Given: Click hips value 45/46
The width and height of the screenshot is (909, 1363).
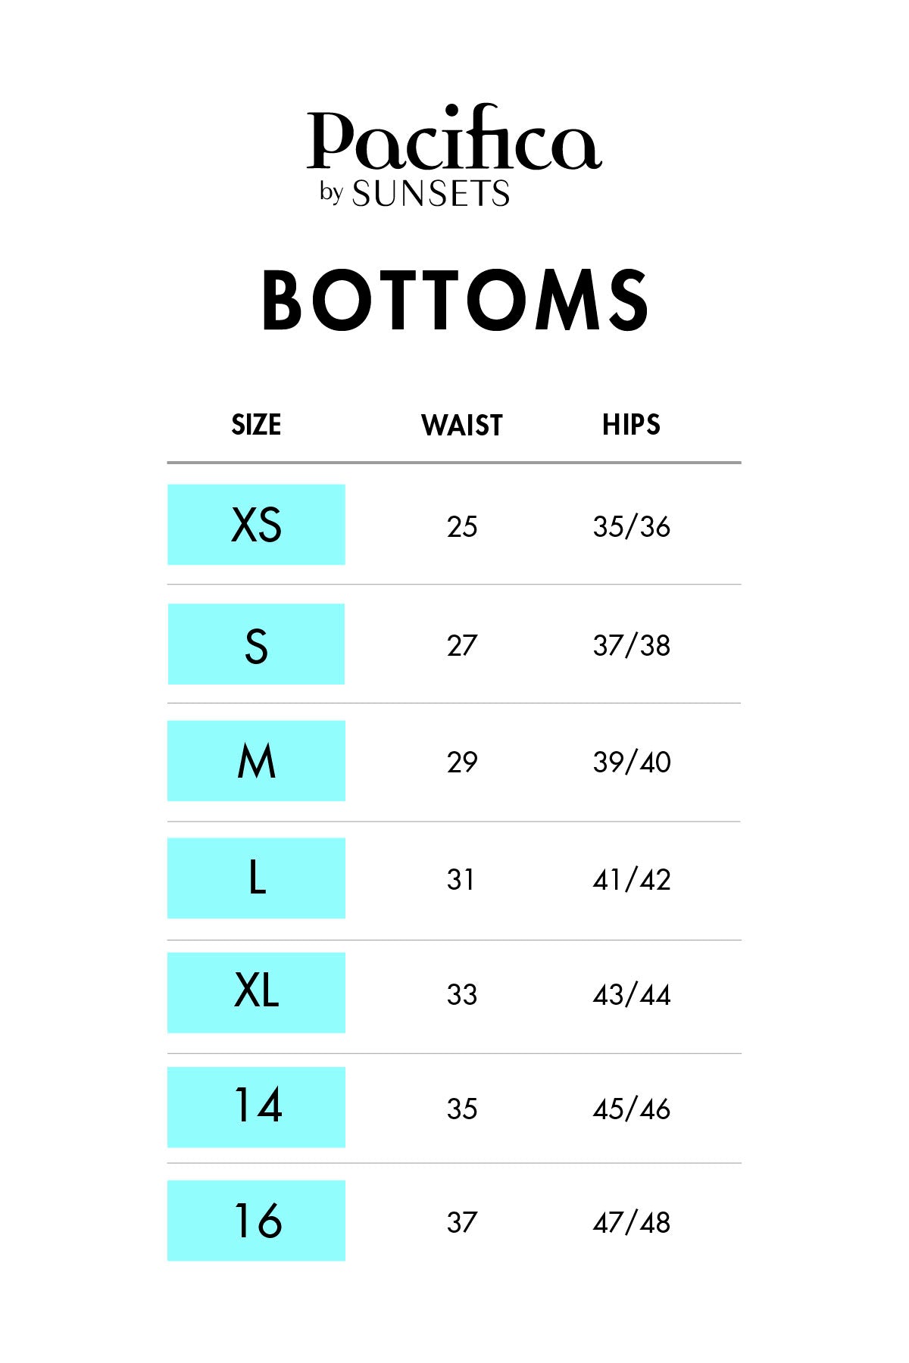Looking at the screenshot, I should coord(632,1109).
